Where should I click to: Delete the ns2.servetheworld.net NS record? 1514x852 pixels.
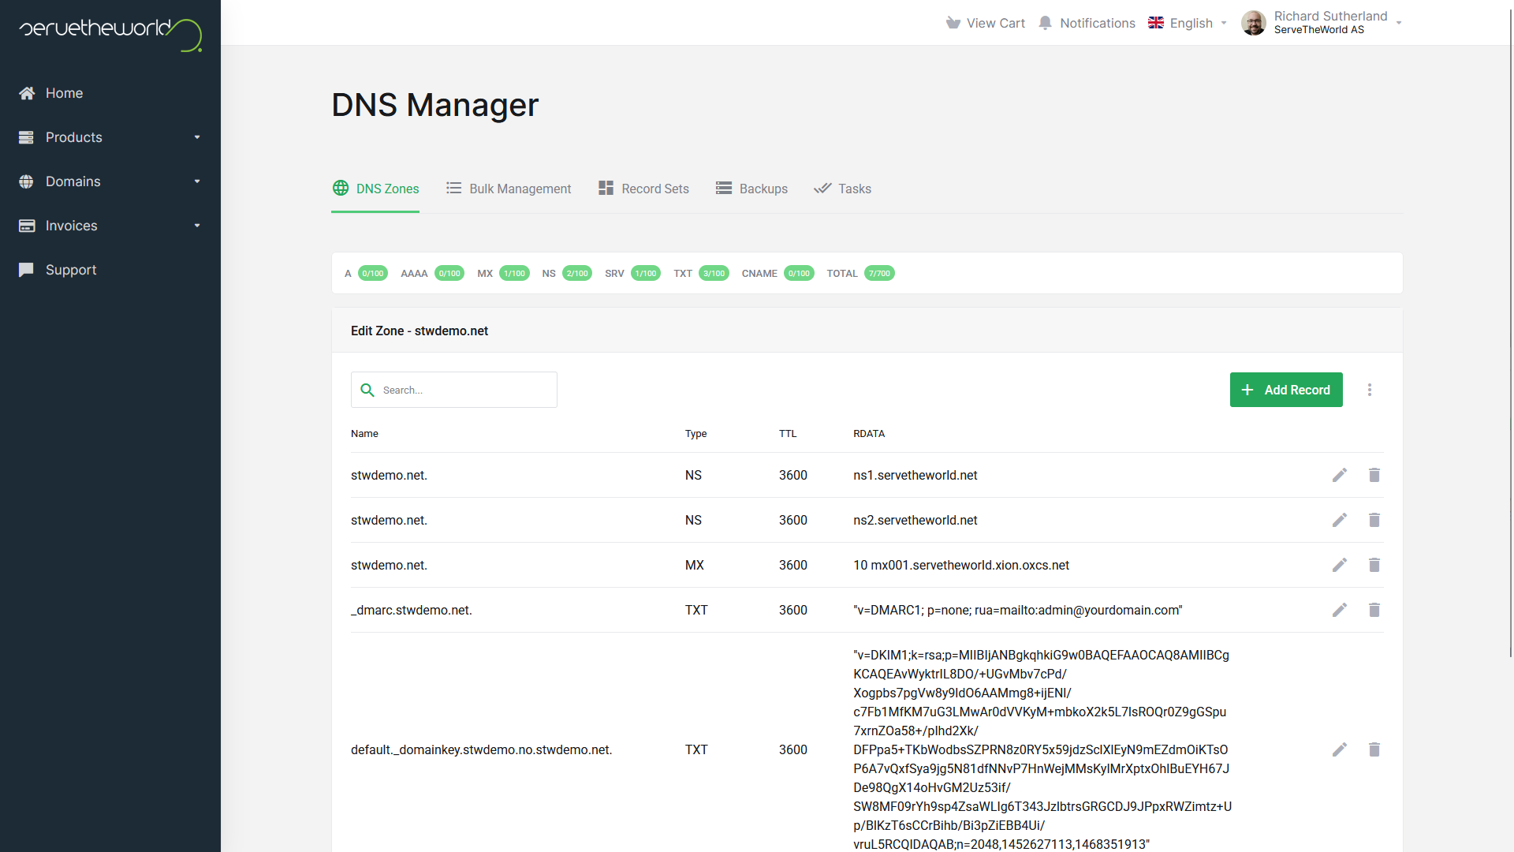click(x=1374, y=520)
